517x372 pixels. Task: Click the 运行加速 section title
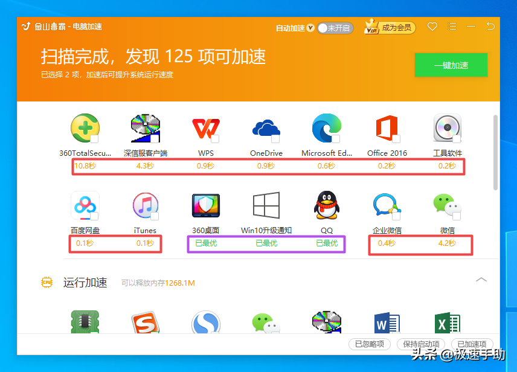pyautogui.click(x=85, y=283)
